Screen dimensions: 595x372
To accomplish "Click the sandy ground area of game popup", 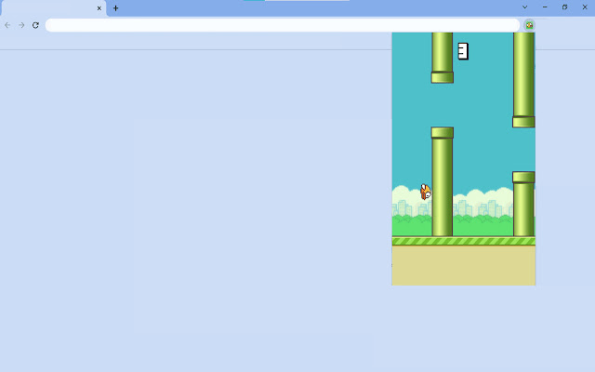I will 463,265.
